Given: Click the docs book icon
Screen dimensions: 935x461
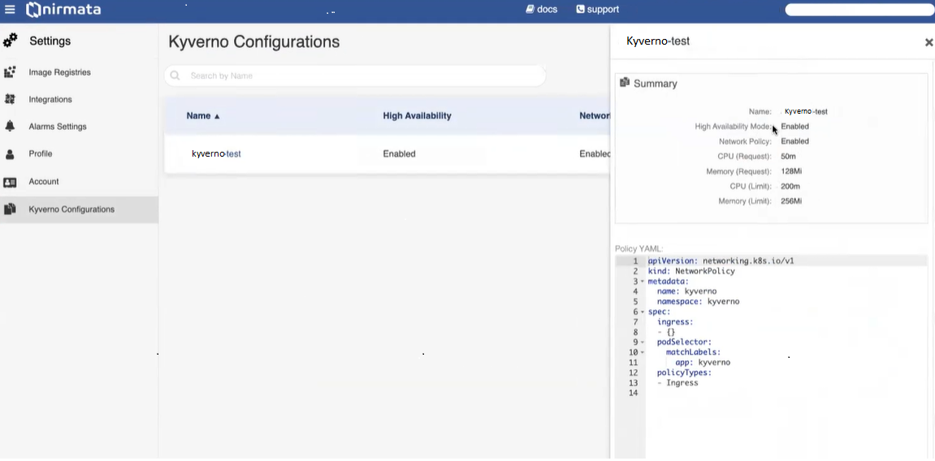Looking at the screenshot, I should (530, 10).
